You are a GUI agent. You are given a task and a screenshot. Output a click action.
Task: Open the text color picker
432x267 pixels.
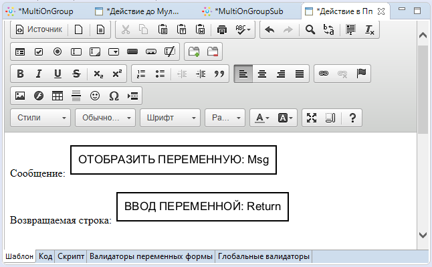262,118
